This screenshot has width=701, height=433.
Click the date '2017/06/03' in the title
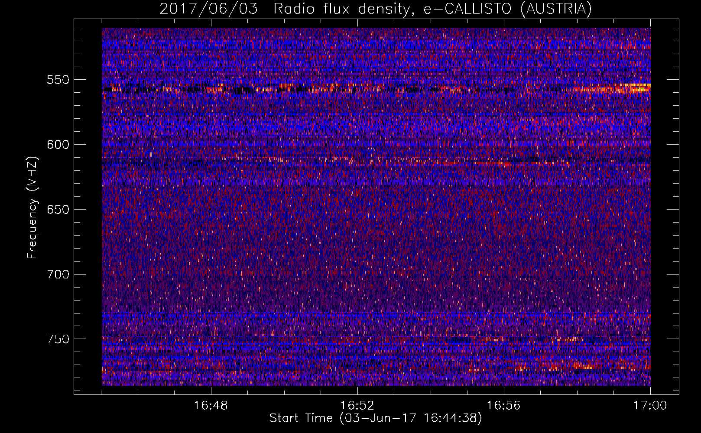[x=208, y=9]
